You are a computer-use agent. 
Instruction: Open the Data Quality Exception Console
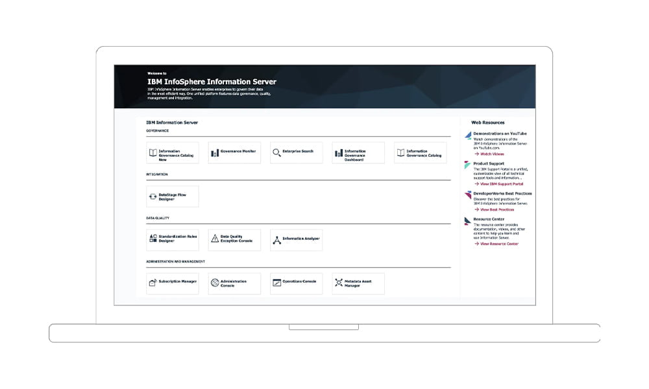[234, 239]
